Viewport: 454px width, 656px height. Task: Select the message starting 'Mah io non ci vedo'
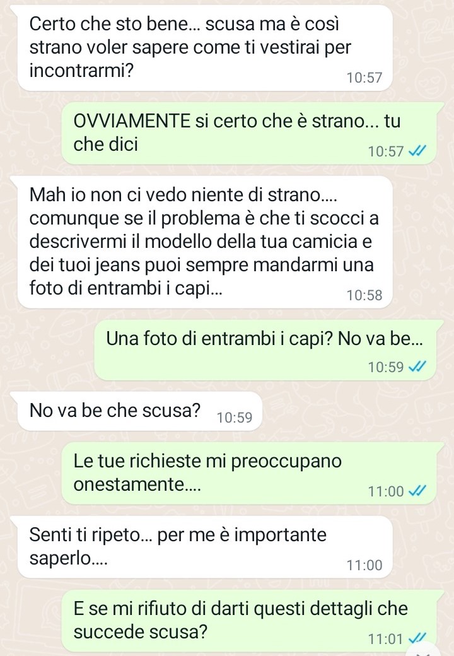[x=205, y=242]
